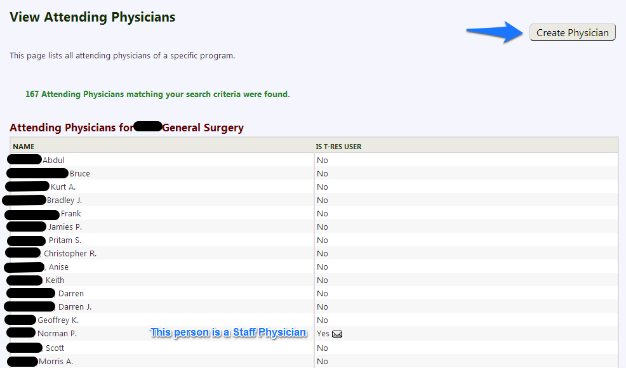Open the Bruce physician entry

79,174
